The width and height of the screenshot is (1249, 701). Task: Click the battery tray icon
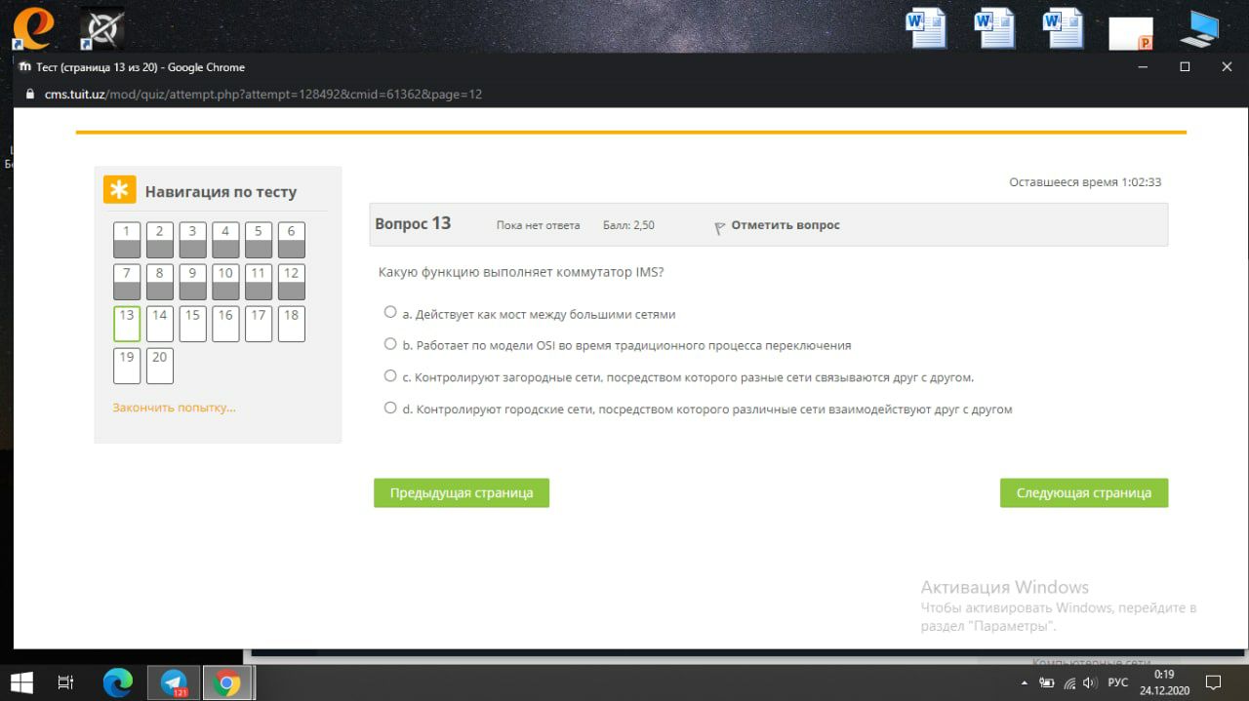pyautogui.click(x=1049, y=682)
